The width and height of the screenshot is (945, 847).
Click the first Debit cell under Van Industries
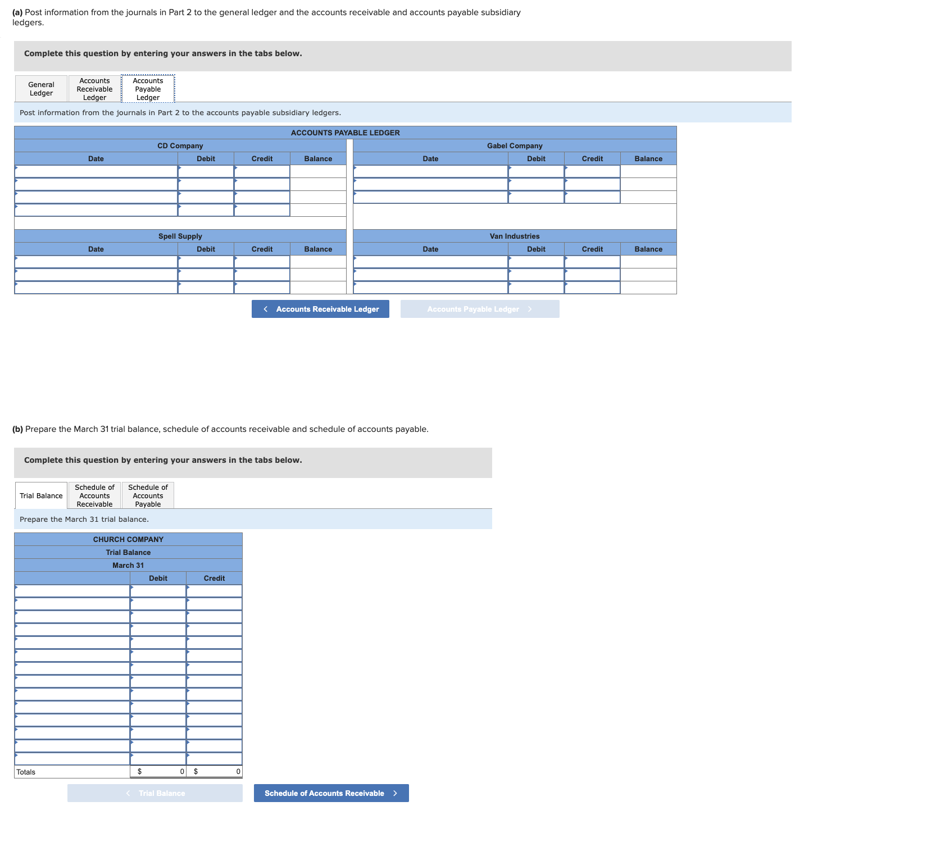pos(535,260)
